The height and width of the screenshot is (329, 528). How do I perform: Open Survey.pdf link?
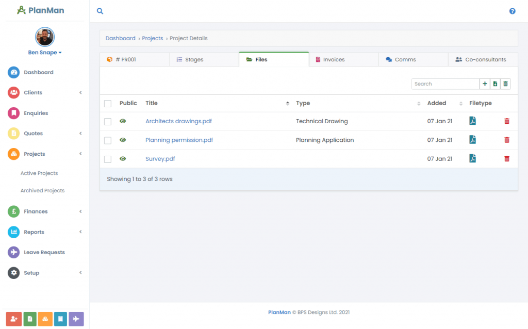click(x=160, y=159)
